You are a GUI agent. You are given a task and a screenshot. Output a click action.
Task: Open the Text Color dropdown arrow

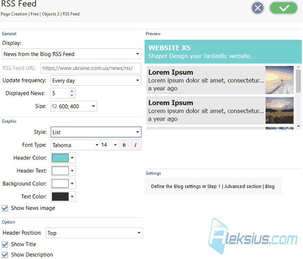[72, 196]
